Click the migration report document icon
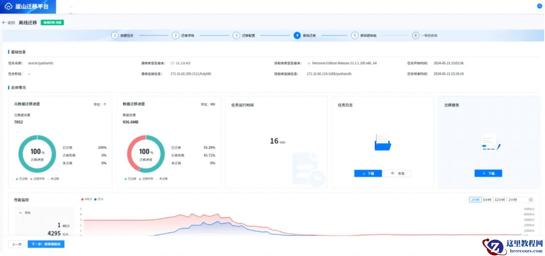Viewport: 545px width, 256px height. click(x=490, y=142)
